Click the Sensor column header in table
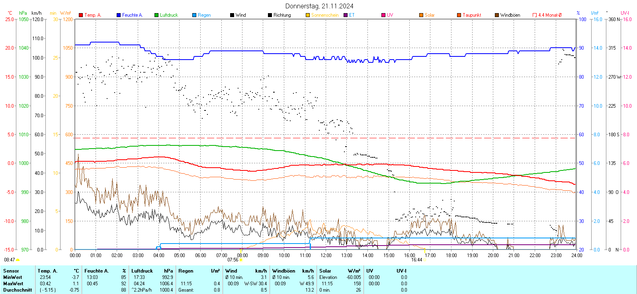The width and height of the screenshot is (637, 294). (11, 271)
